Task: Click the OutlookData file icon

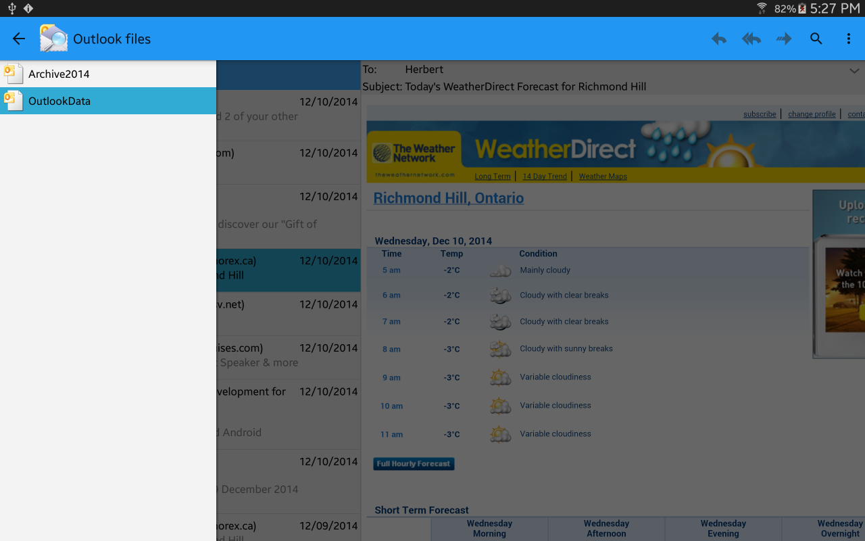Action: tap(13, 100)
